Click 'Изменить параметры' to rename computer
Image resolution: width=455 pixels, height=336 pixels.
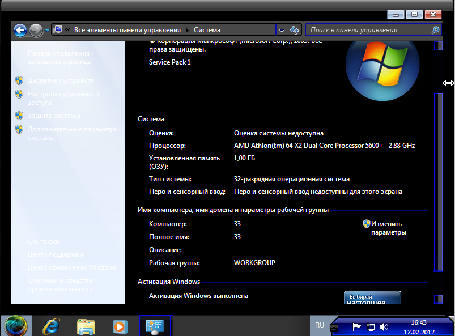point(389,228)
